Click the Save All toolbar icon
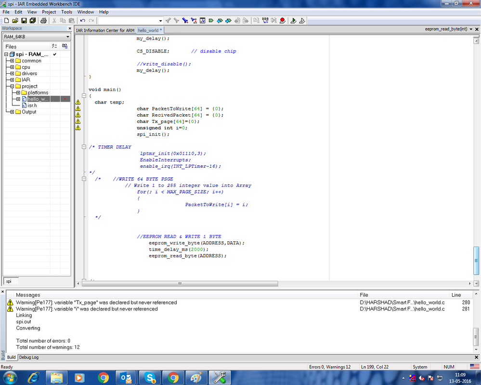The image size is (481, 385). pos(33,21)
